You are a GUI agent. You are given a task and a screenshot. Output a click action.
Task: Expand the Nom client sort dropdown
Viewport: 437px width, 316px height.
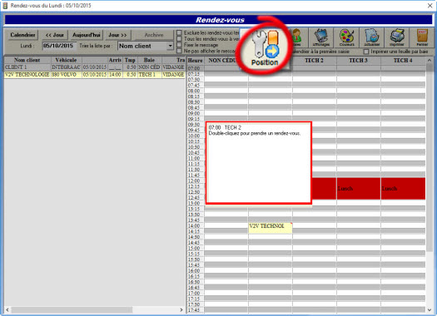170,46
